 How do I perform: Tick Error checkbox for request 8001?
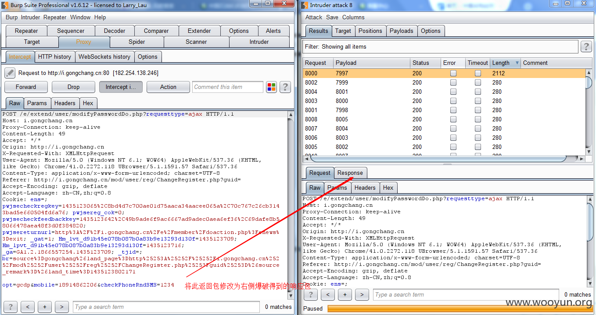[x=453, y=110]
